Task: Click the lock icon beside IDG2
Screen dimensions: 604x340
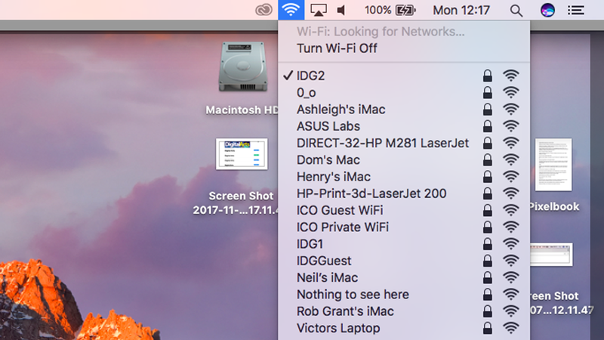Action: coord(487,76)
